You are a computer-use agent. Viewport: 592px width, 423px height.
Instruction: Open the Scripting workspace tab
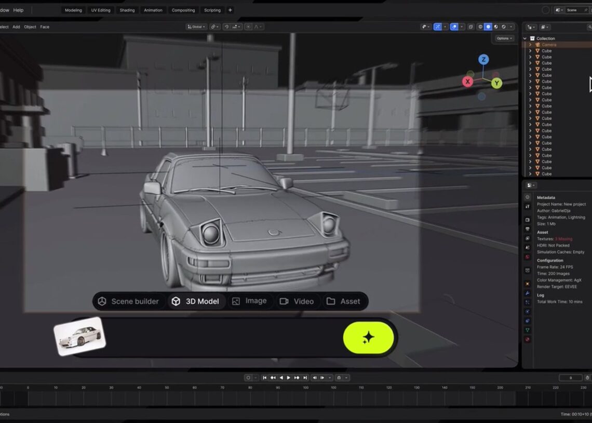tap(212, 10)
